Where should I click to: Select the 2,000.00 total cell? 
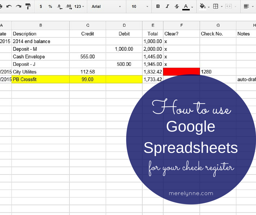153,49
